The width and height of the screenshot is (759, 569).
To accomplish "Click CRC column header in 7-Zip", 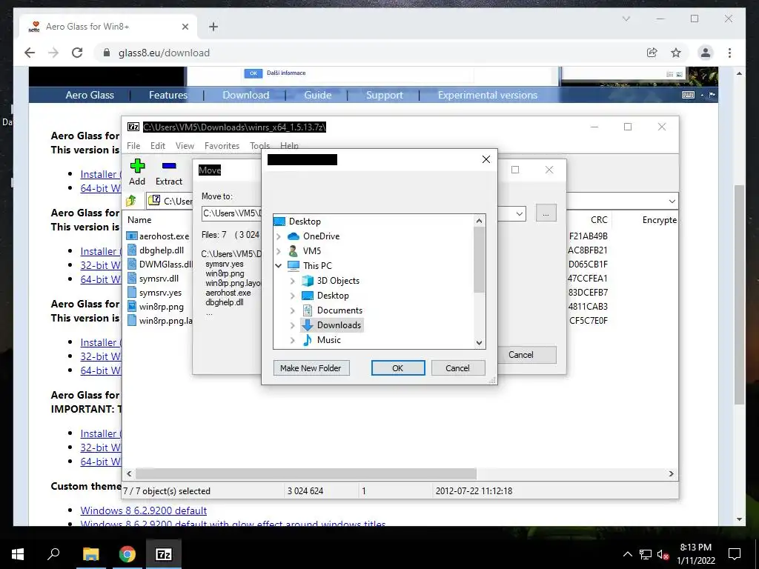I will click(599, 219).
